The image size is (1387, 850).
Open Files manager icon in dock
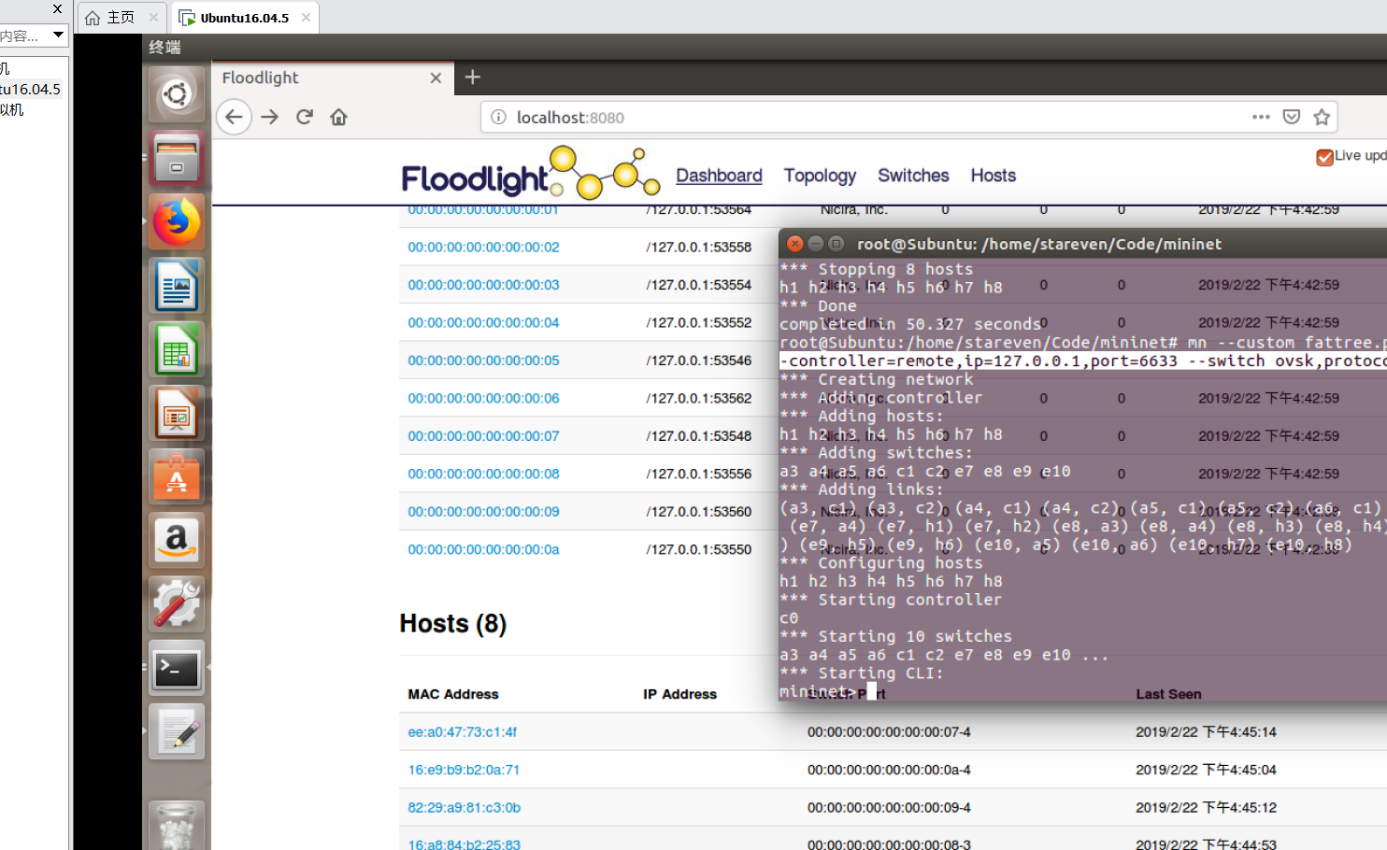[x=176, y=158]
